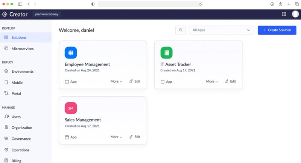Viewport: 301px width, 163px height.
Task: Click App icon on Employee Management card
Action: click(67, 82)
